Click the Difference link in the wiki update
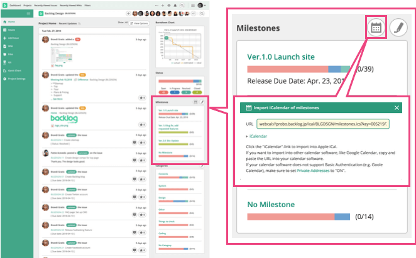The width and height of the screenshot is (416, 258). (x=83, y=80)
